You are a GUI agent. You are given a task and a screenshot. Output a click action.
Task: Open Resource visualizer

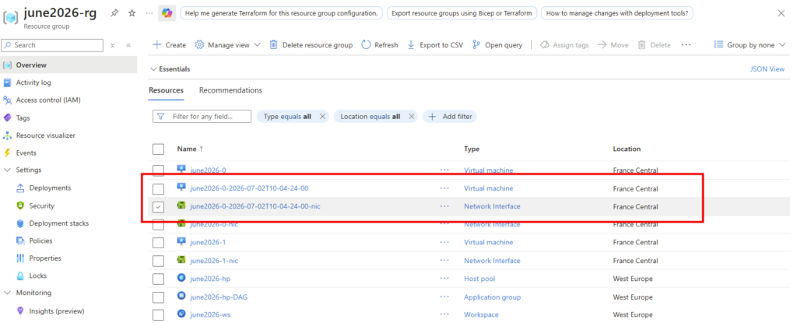pyautogui.click(x=46, y=135)
